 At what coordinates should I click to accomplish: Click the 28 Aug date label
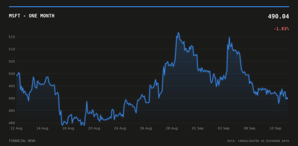pyautogui.click(x=172, y=128)
